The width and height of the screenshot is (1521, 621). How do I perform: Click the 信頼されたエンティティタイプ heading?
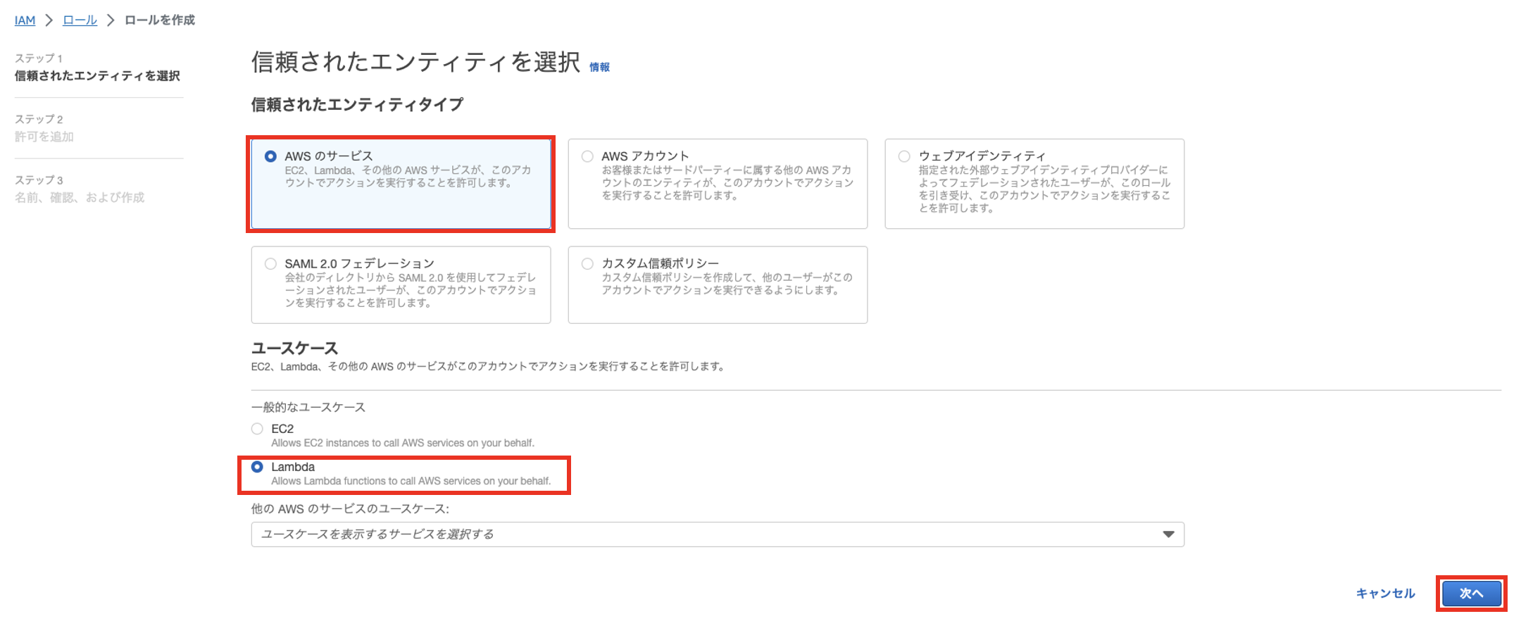[x=357, y=105]
